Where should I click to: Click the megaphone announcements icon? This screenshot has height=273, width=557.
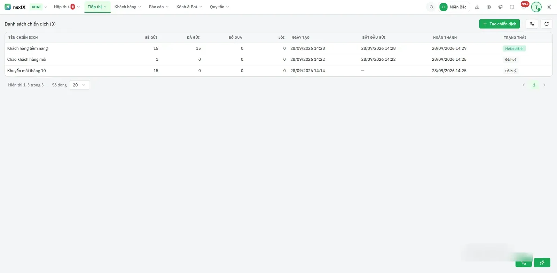500,7
